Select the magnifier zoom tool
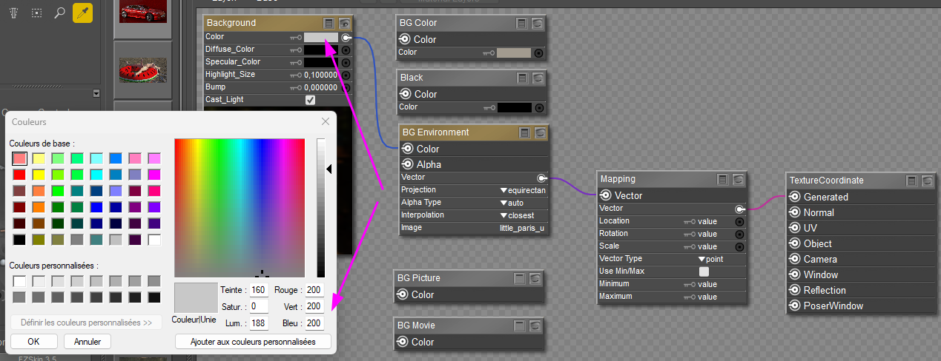Viewport: 941px width, 361px height. 60,13
